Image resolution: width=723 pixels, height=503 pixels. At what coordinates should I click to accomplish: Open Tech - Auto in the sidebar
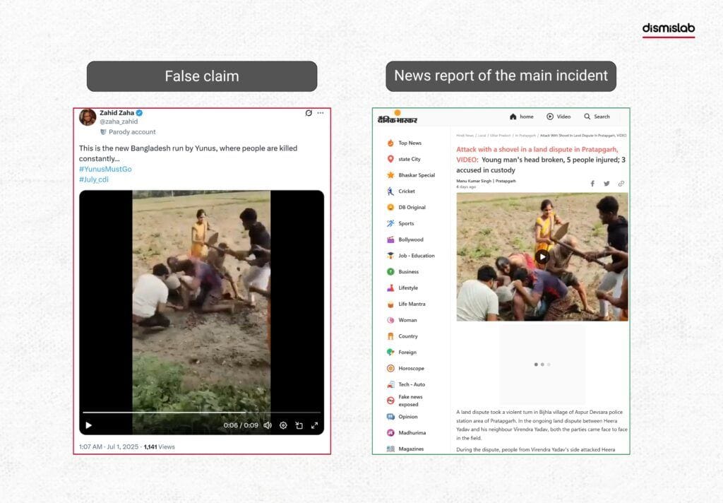[406, 384]
